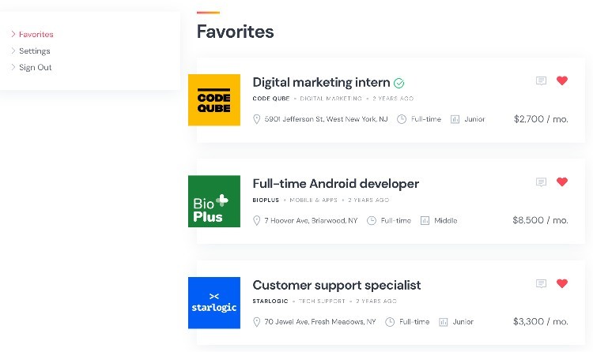This screenshot has height=352, width=593.
Task: Click chevron next to Favorites menu item
Action: [13, 34]
